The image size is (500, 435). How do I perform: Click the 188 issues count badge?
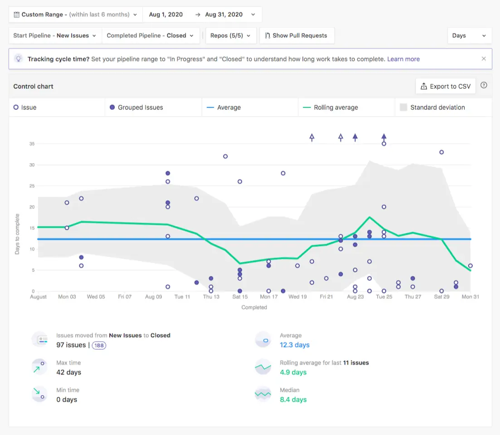pos(99,345)
